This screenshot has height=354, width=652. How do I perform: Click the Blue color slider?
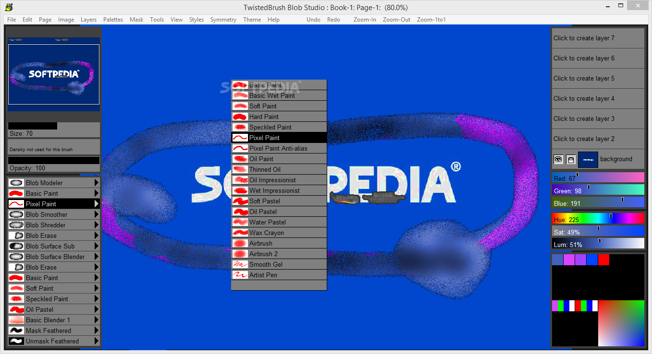(x=598, y=202)
